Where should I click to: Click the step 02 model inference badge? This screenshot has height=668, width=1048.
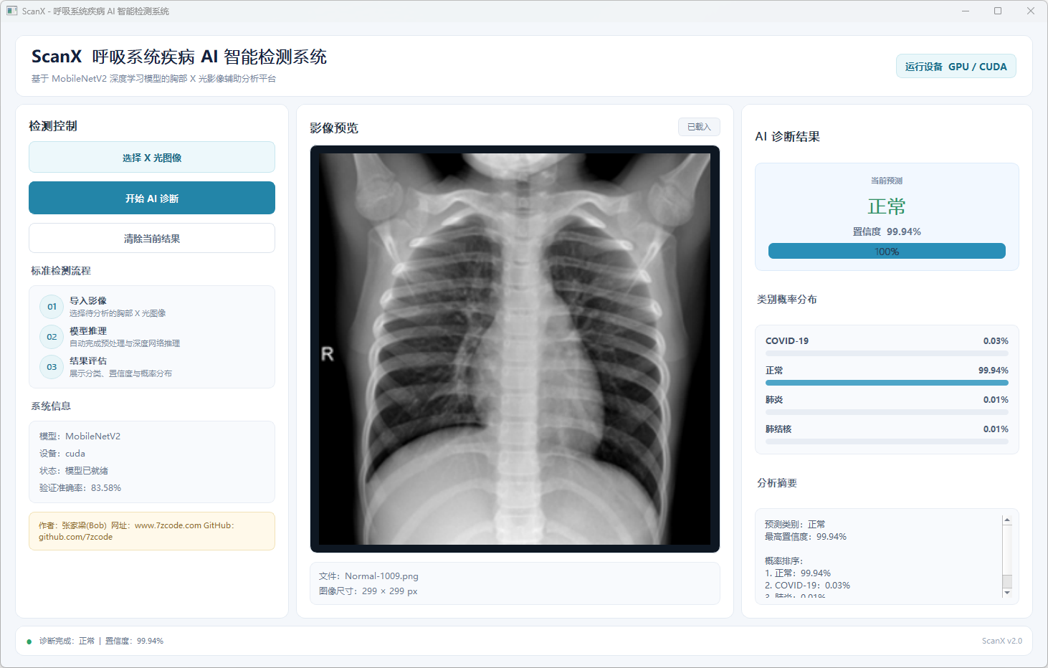click(52, 337)
